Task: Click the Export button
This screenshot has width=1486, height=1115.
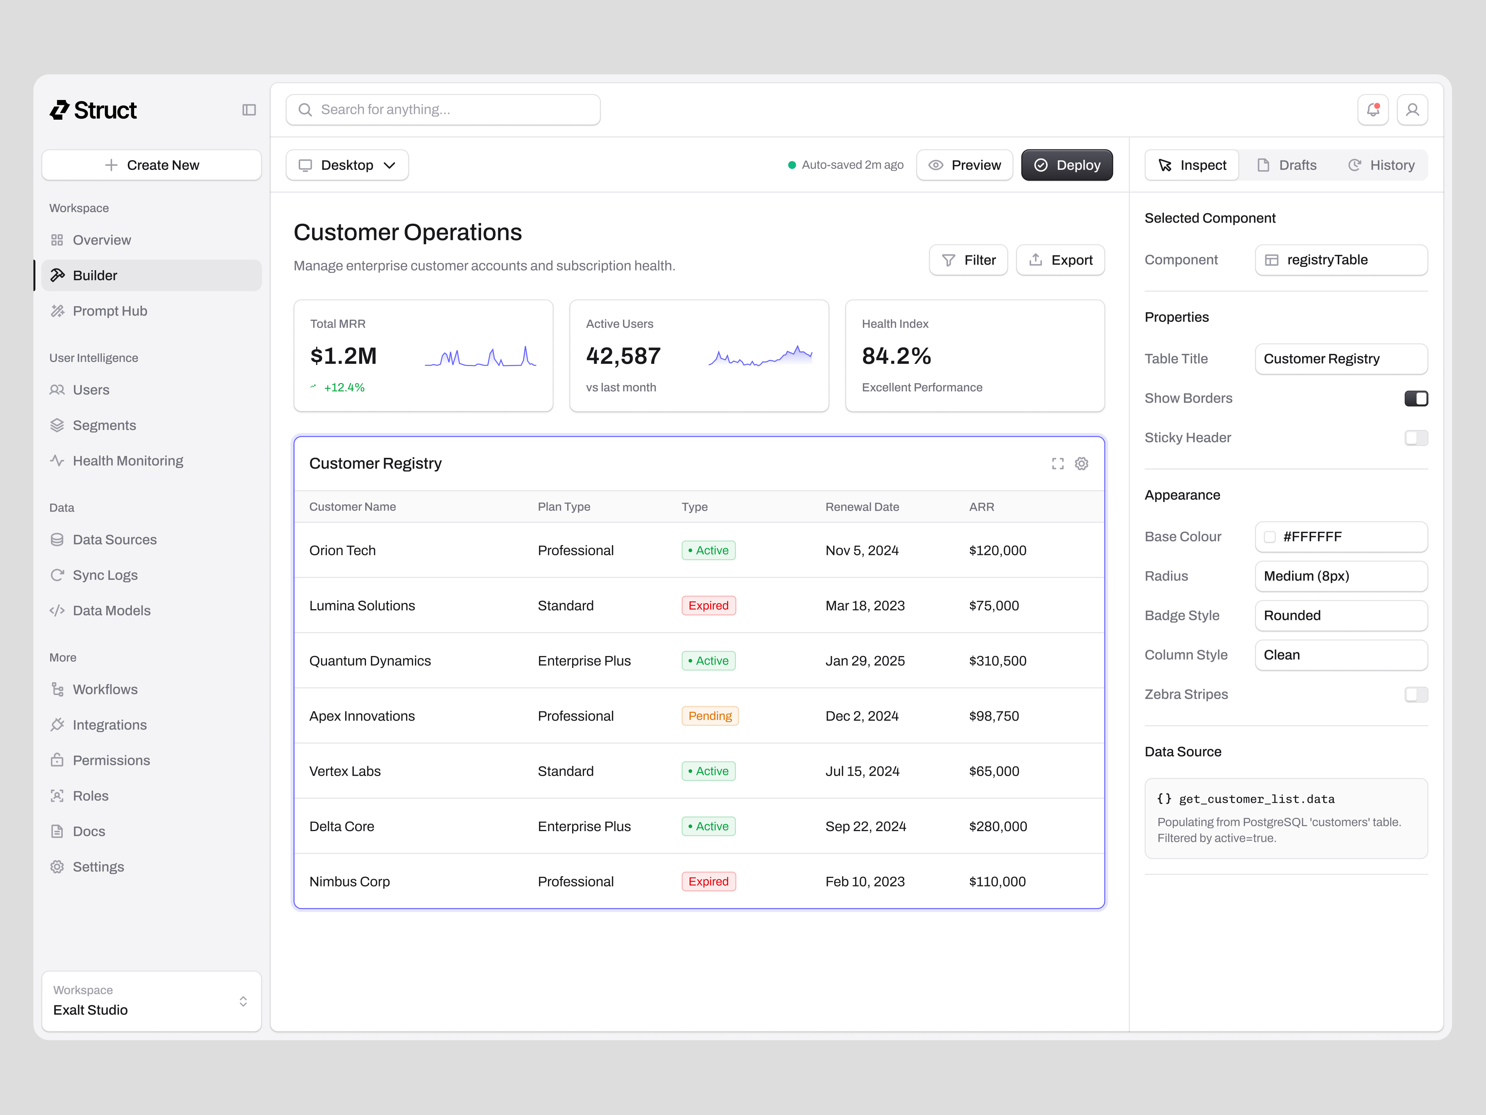Action: coord(1060,260)
